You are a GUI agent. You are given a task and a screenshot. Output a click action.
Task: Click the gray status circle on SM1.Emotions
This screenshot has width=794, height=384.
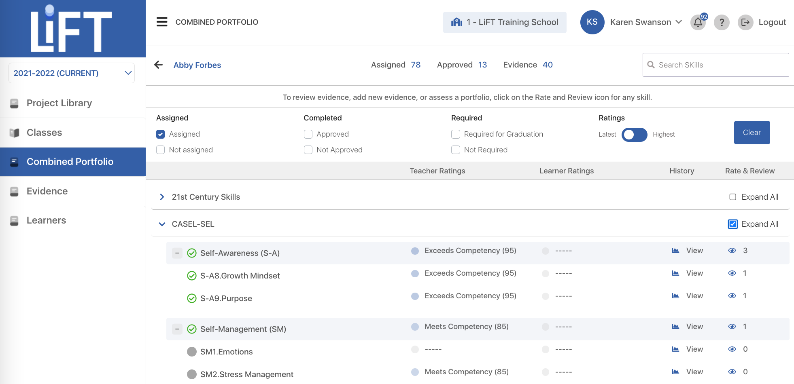192,352
